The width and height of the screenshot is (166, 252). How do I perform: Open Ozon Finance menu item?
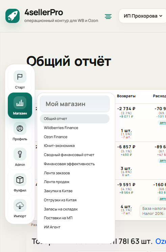point(75,137)
